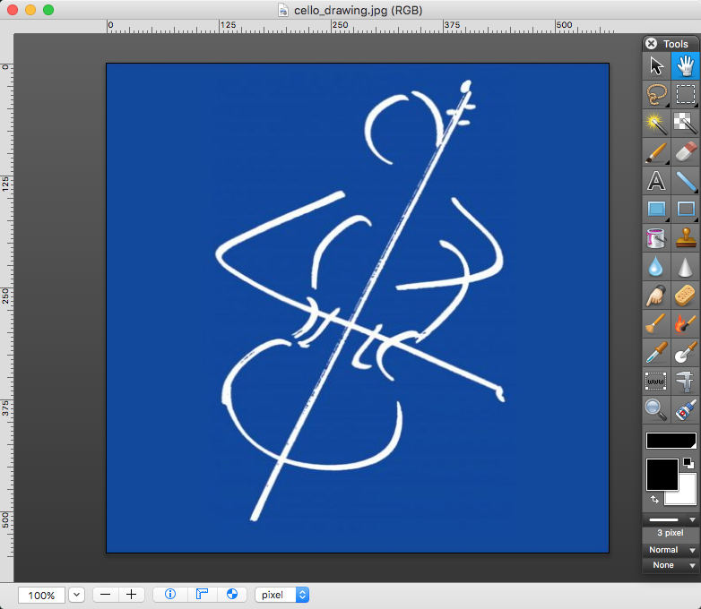
Task: Open the None option dropdown
Action: [x=671, y=565]
